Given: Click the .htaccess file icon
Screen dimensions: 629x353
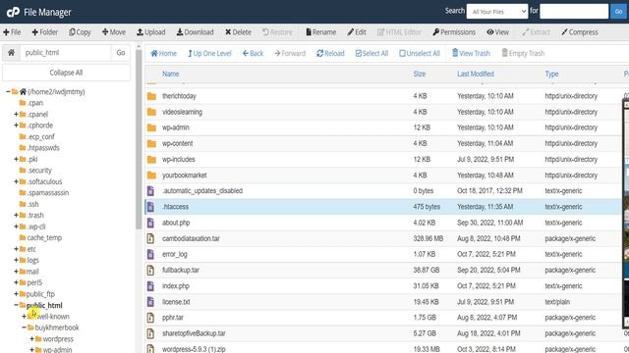Looking at the screenshot, I should (150, 207).
